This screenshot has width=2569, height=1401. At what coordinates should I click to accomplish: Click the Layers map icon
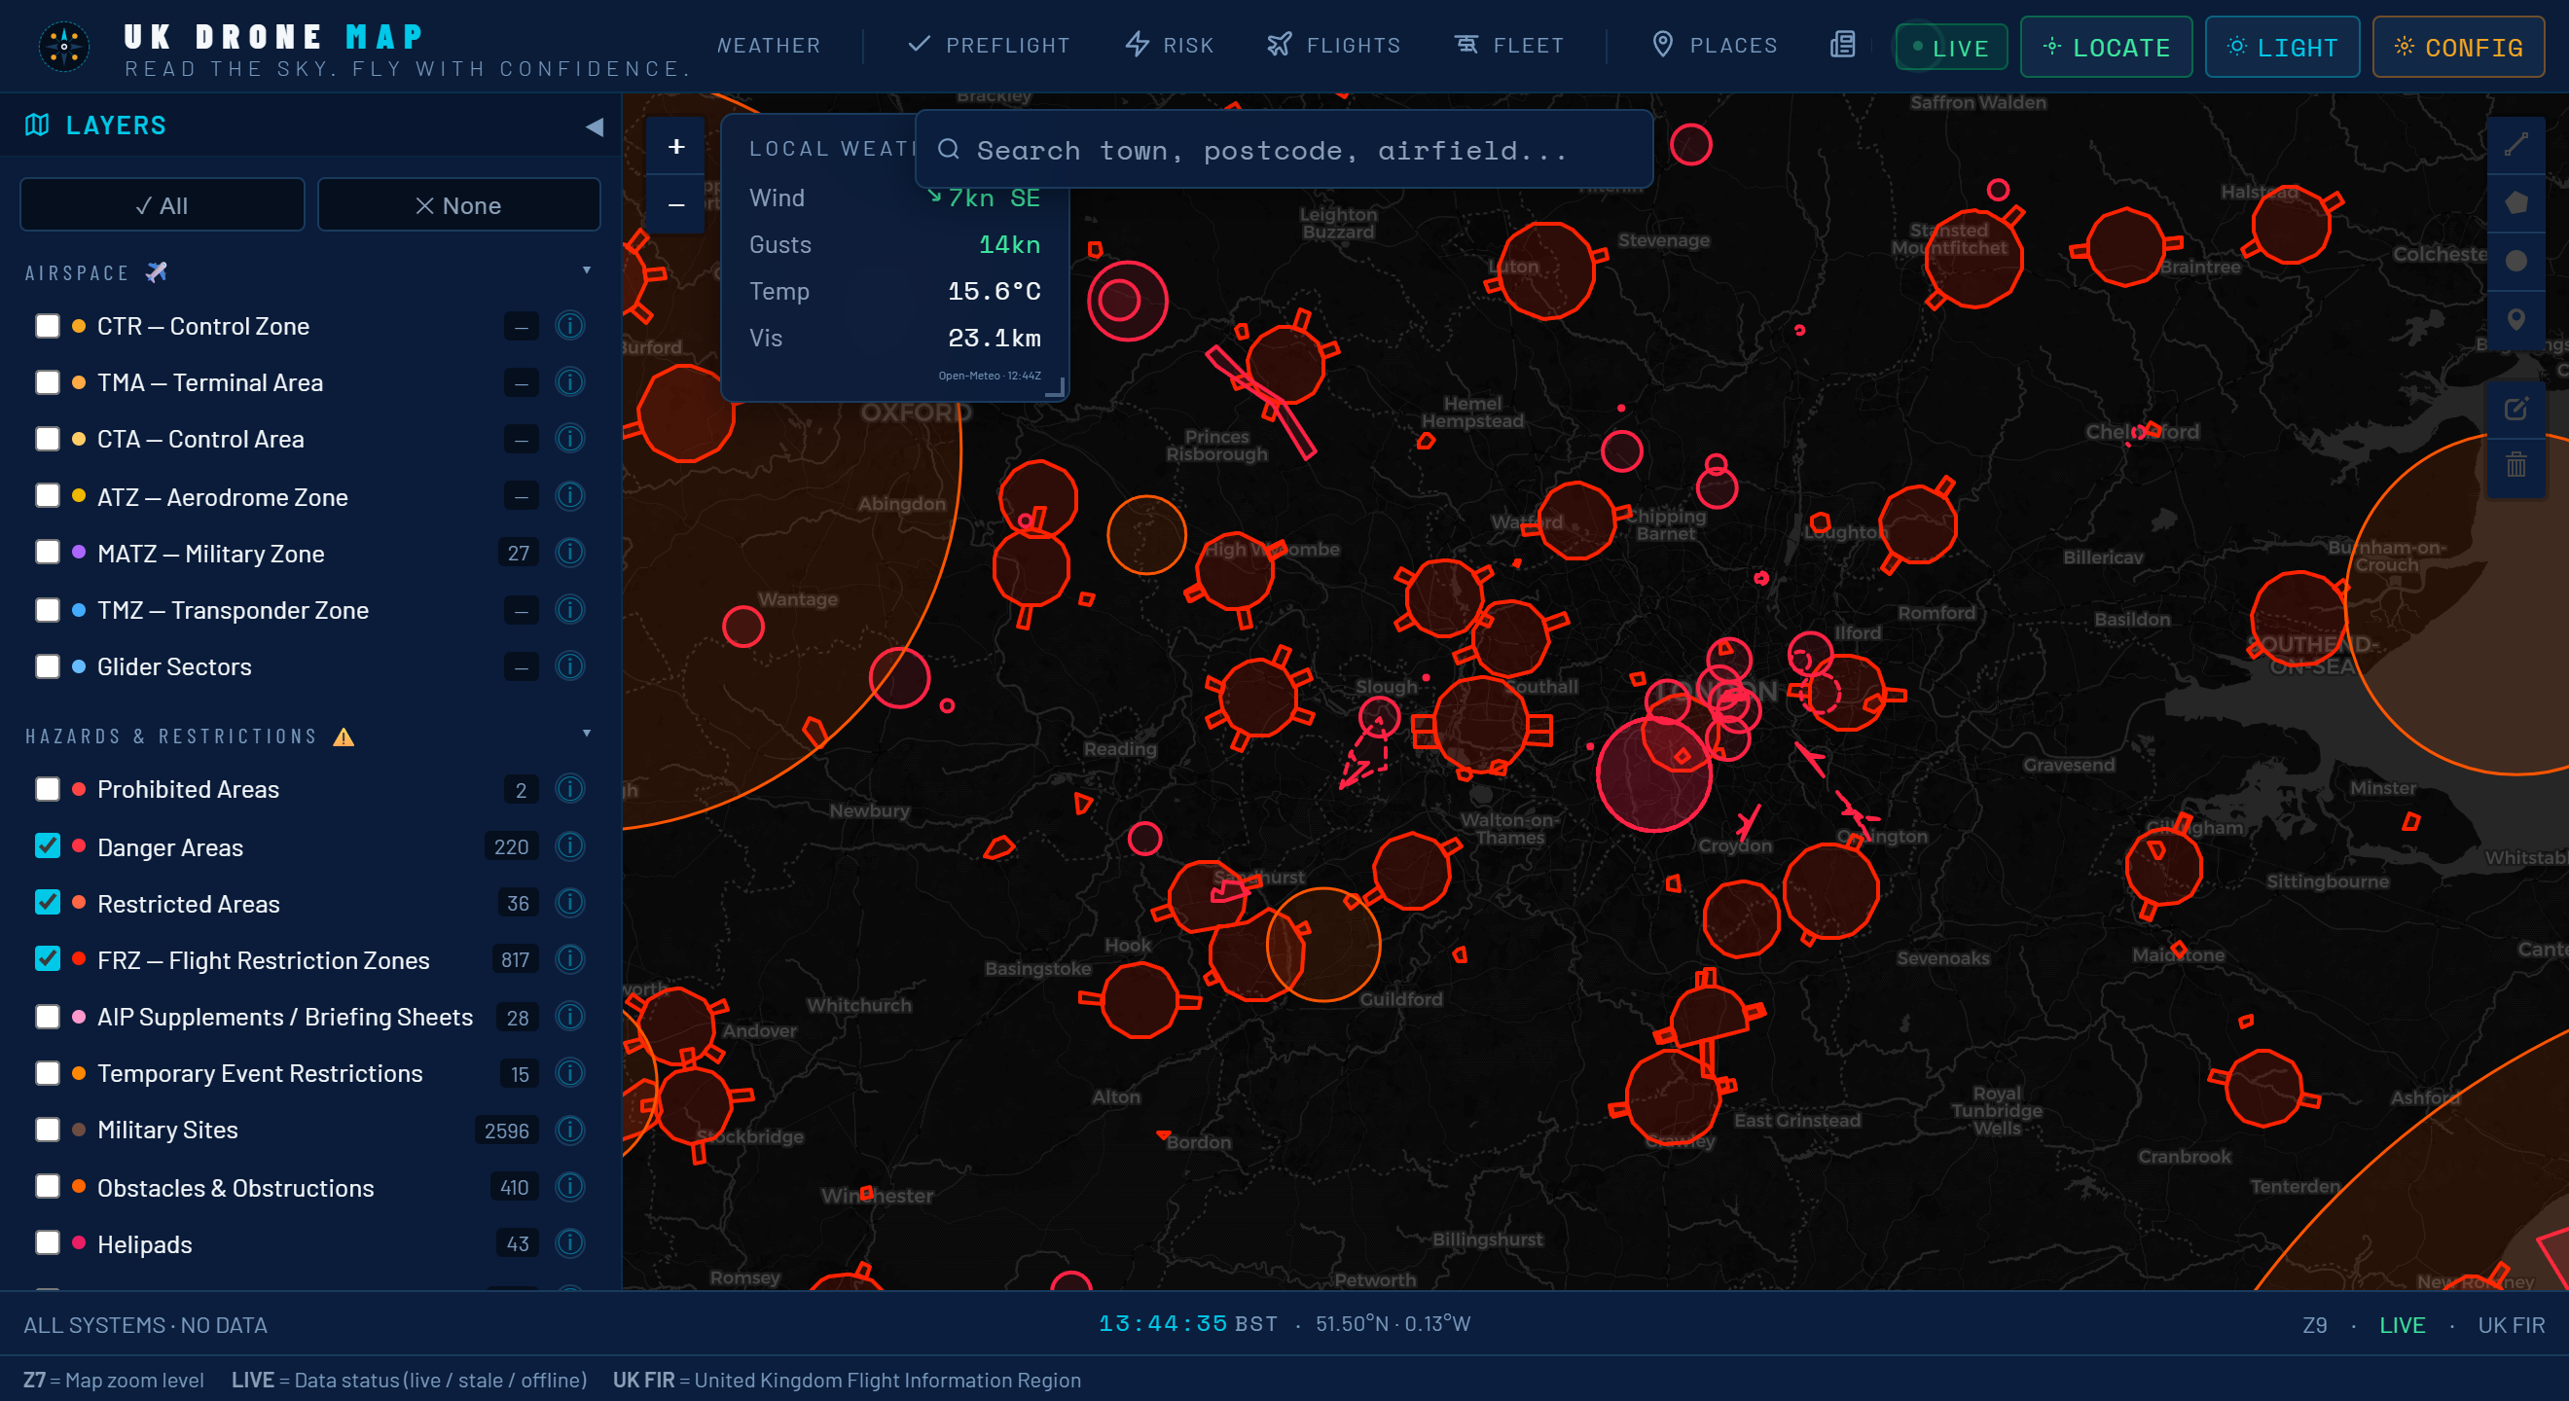(x=37, y=125)
